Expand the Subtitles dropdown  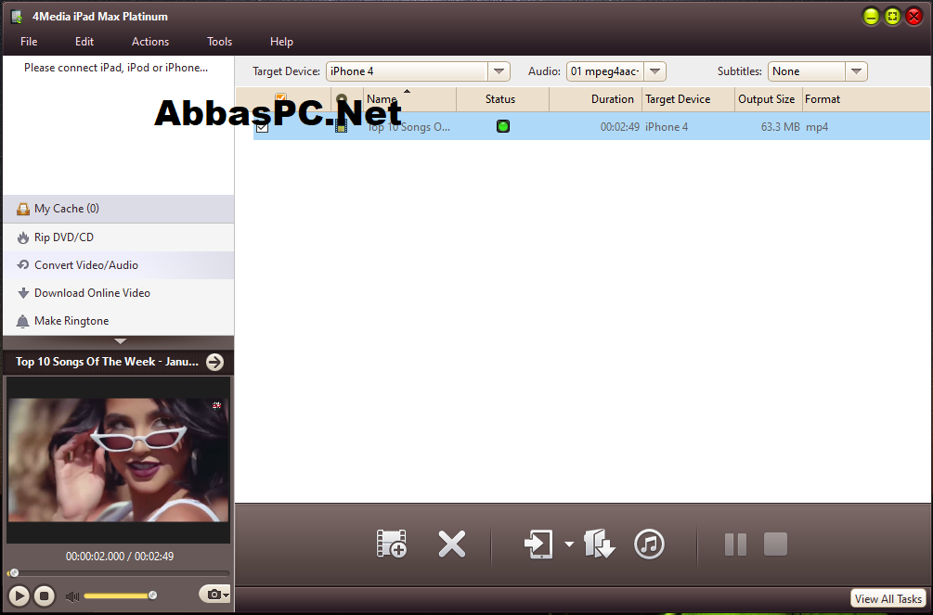click(x=856, y=71)
